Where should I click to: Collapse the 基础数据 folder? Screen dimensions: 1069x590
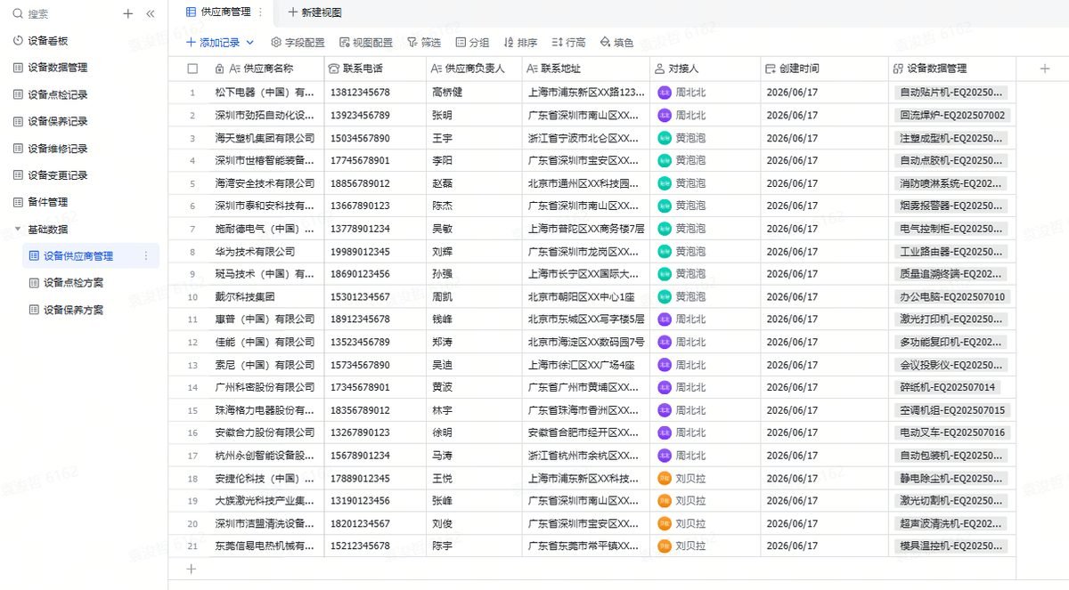coord(18,229)
